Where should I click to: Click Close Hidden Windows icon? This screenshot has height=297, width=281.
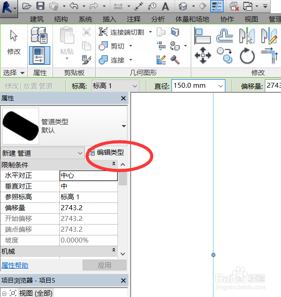(x=234, y=6)
